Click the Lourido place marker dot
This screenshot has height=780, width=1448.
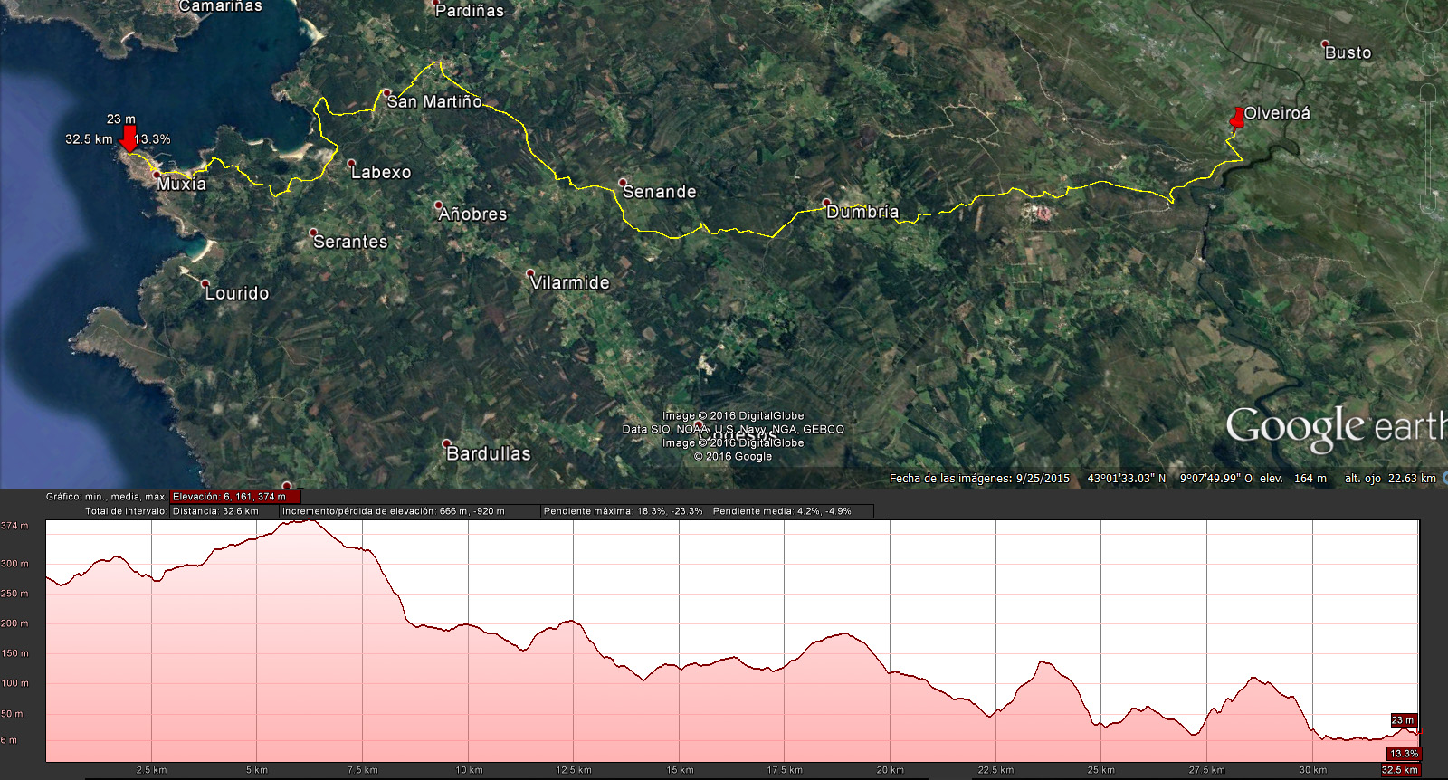[205, 284]
